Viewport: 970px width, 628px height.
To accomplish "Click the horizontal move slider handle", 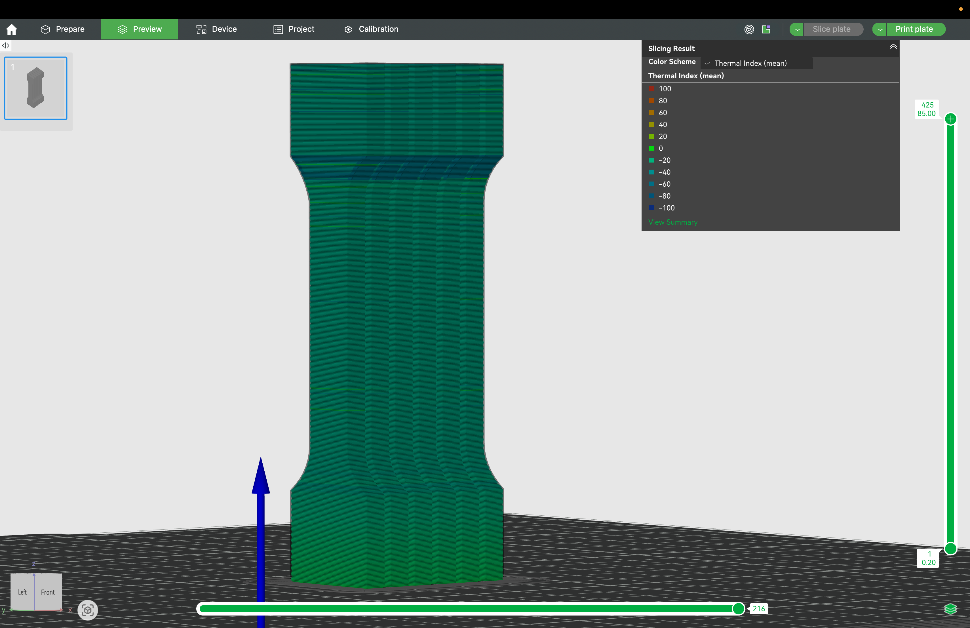I will pyautogui.click(x=739, y=609).
